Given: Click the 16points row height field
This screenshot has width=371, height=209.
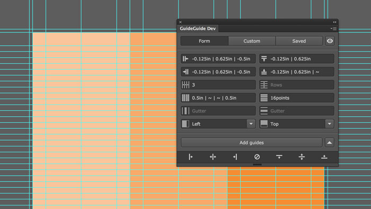Looking at the screenshot, I should click(x=297, y=98).
